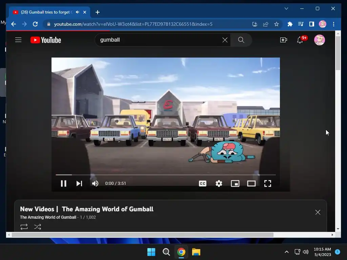This screenshot has width=347, height=260.
Task: Mute the video player volume
Action: point(95,183)
